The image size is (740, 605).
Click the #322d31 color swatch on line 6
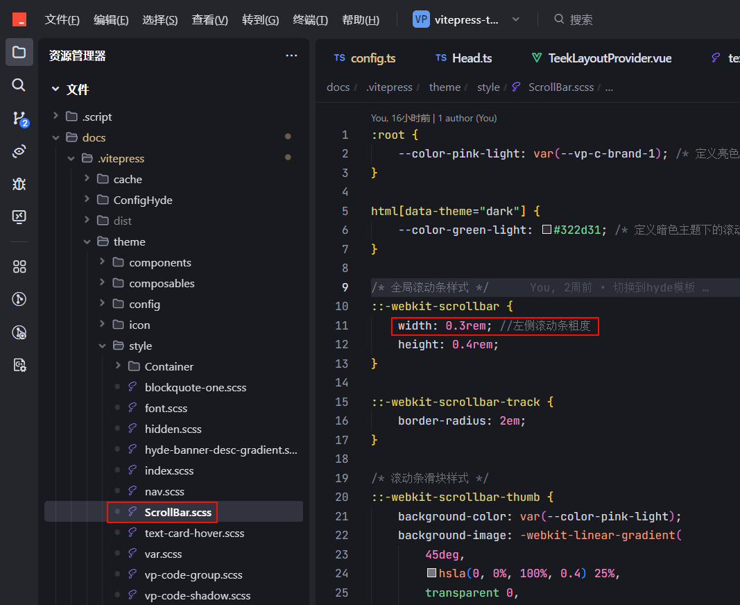click(x=547, y=230)
